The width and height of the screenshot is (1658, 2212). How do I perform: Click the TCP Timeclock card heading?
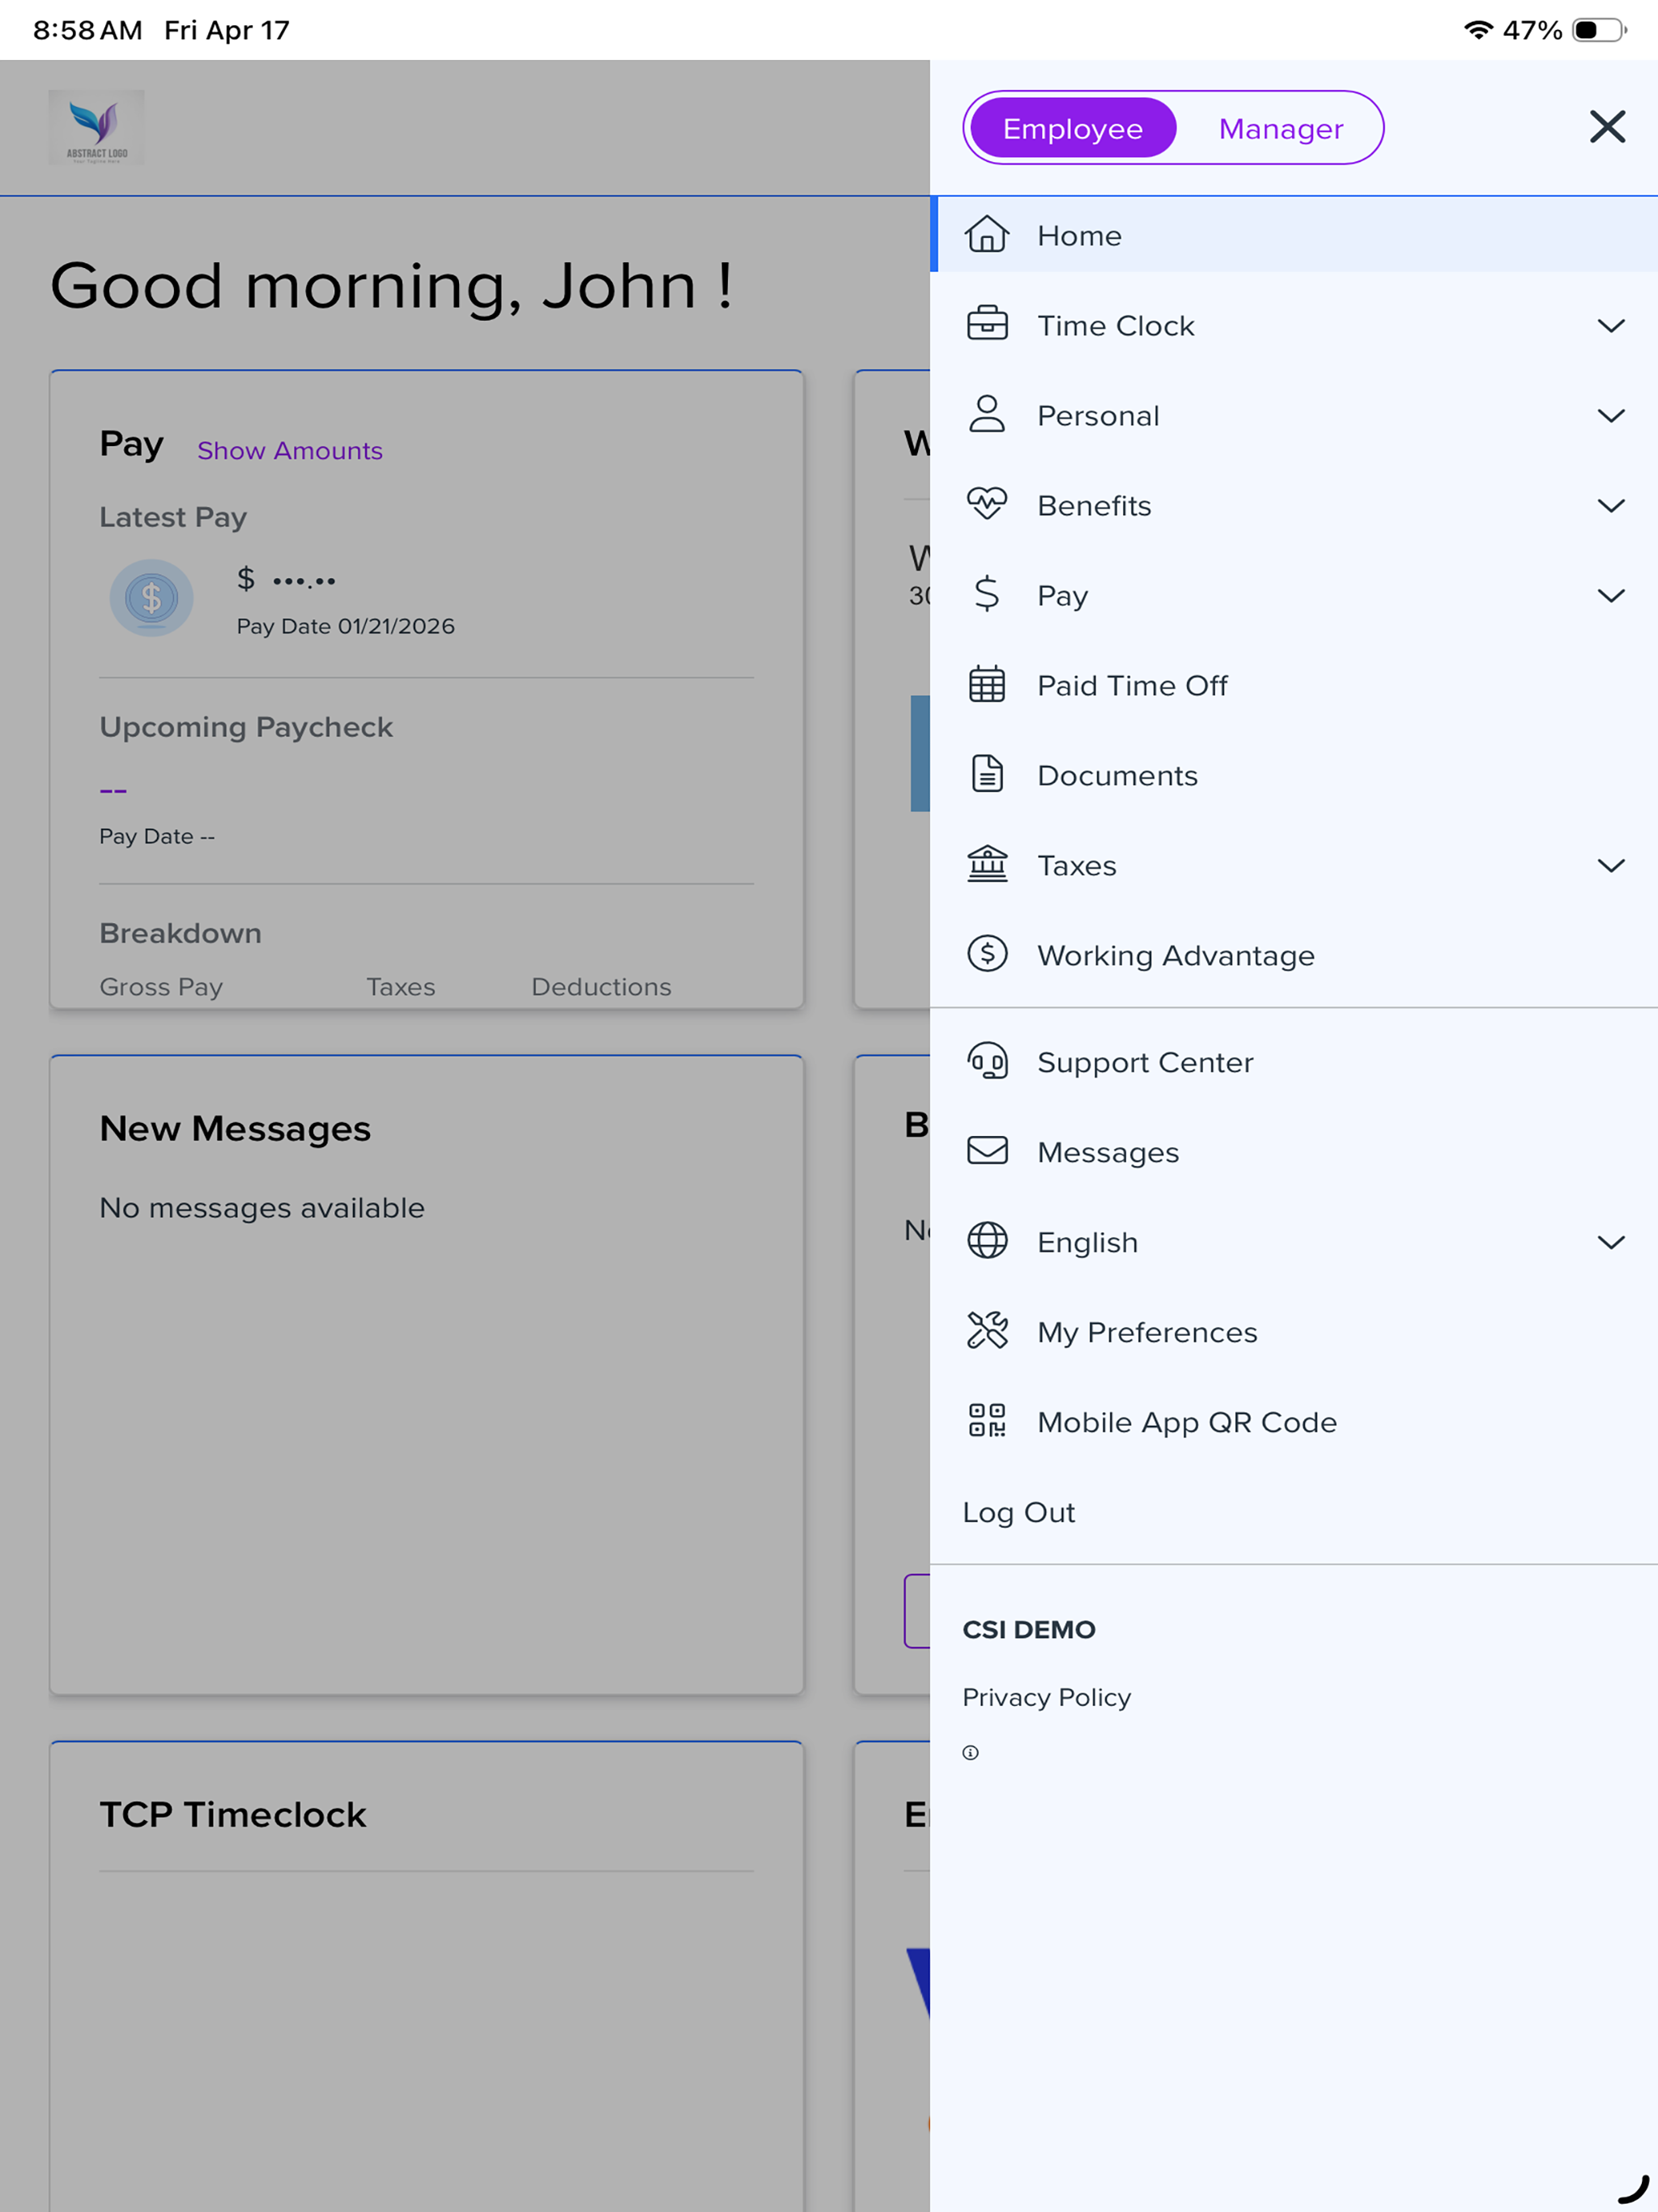233,1814
